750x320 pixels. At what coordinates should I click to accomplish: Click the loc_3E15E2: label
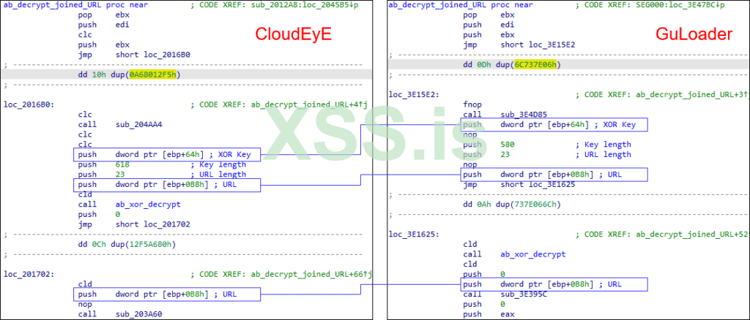[x=414, y=95]
